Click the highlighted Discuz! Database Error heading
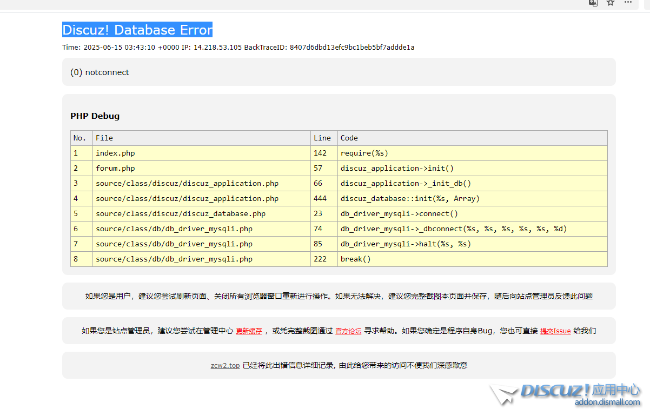The height and width of the screenshot is (416, 650). (x=137, y=30)
